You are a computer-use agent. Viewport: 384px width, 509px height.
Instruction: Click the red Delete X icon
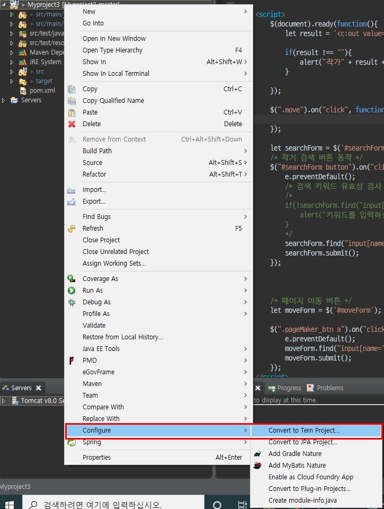pos(72,124)
